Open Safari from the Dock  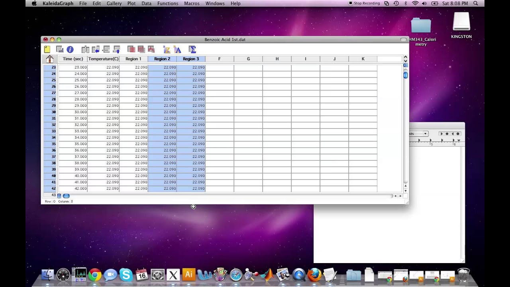click(236, 275)
